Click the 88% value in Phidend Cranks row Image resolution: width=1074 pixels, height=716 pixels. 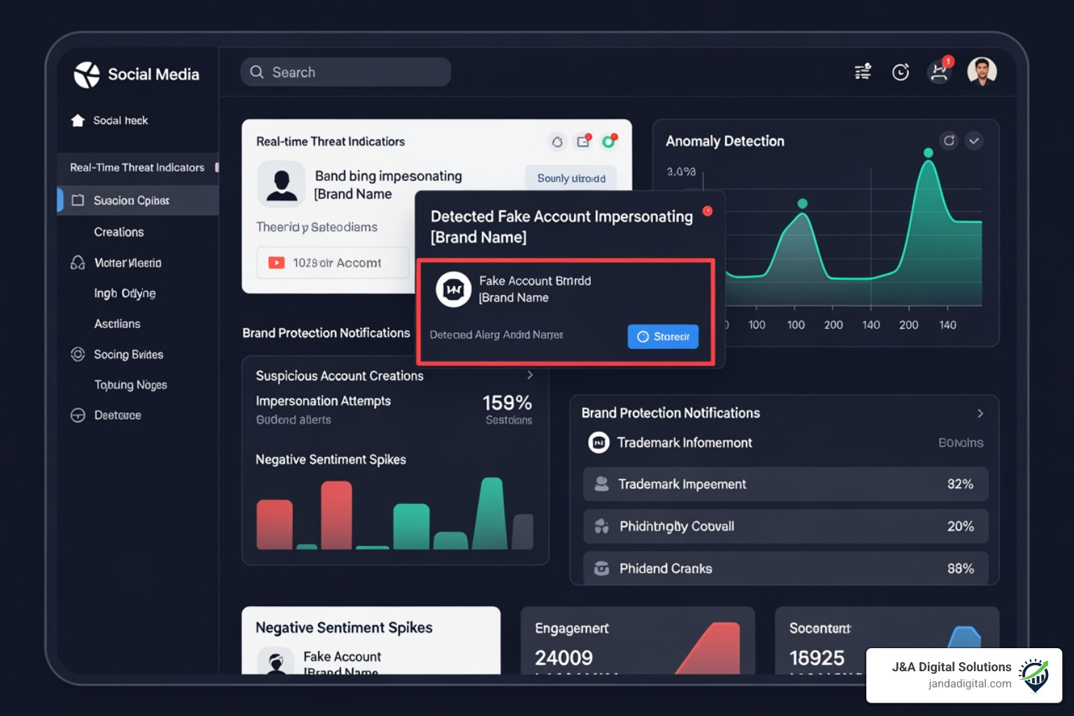[960, 568]
